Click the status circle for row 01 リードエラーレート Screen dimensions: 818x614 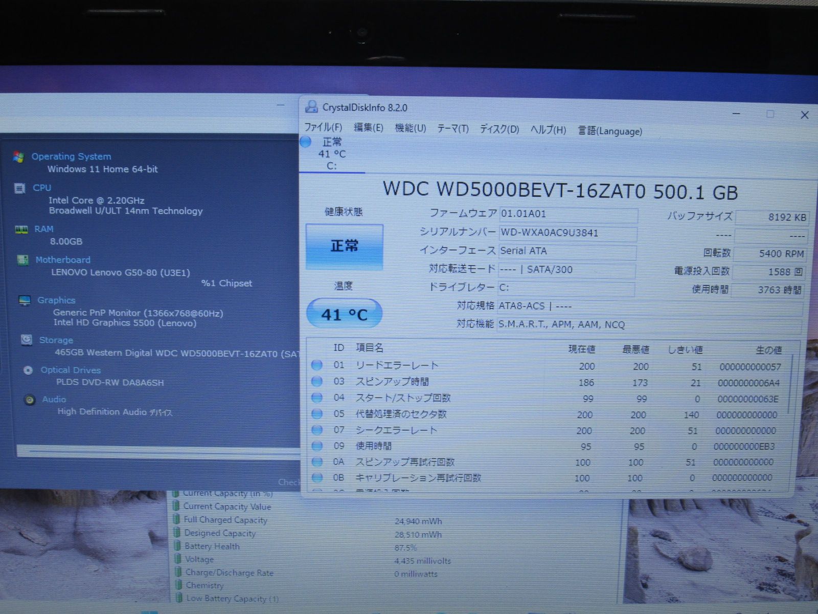click(317, 365)
